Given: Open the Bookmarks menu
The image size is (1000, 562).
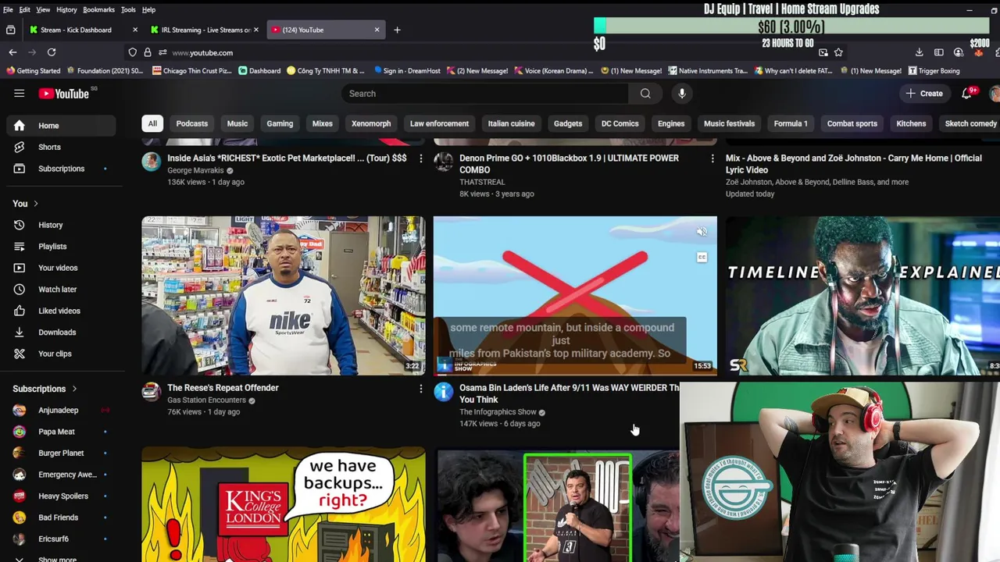Looking at the screenshot, I should pyautogui.click(x=98, y=9).
